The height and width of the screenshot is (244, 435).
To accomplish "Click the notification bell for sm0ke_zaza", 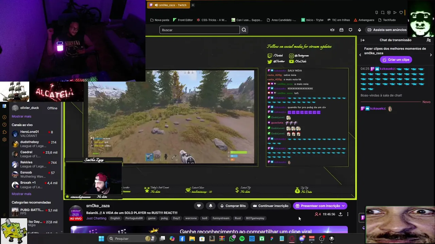I will 211,206.
